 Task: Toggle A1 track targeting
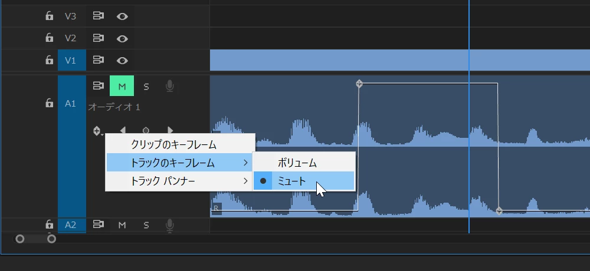[72, 147]
